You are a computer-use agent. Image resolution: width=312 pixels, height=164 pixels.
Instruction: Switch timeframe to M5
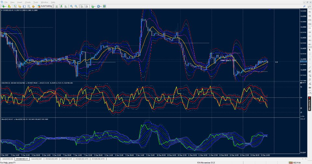310,16
